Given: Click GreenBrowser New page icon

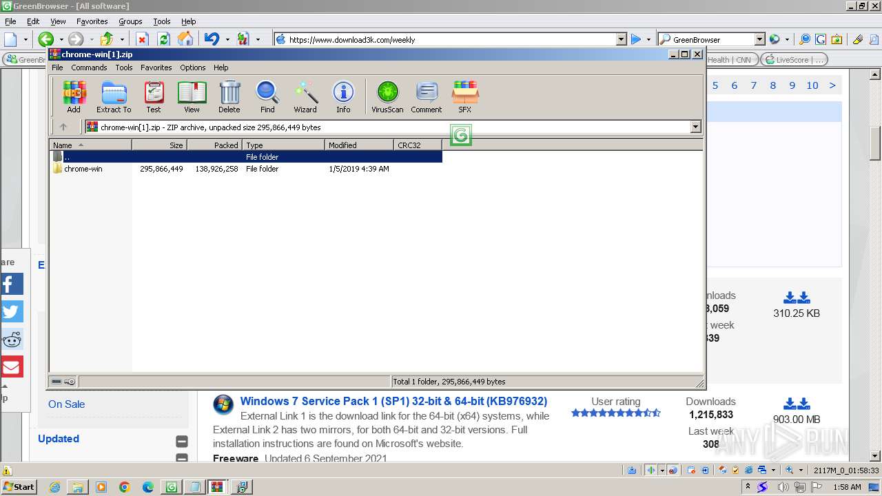Looking at the screenshot, I should pos(10,39).
